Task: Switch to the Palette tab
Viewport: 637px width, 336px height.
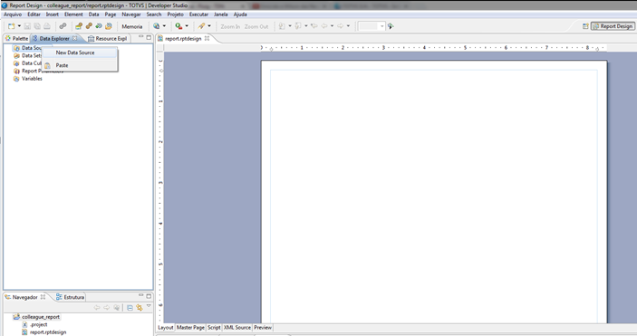Action: tap(16, 38)
